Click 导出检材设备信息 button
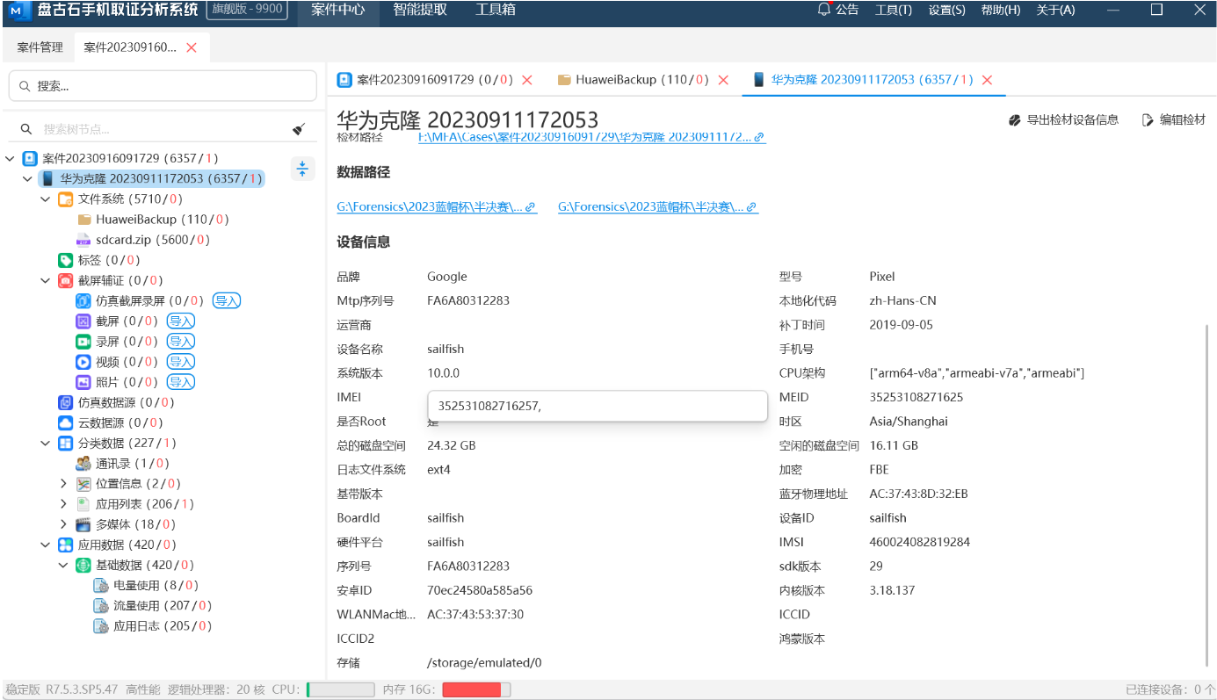 [1063, 120]
